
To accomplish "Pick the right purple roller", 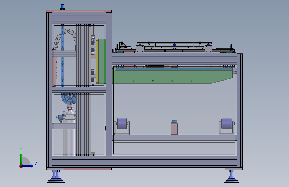I will pos(227,124).
